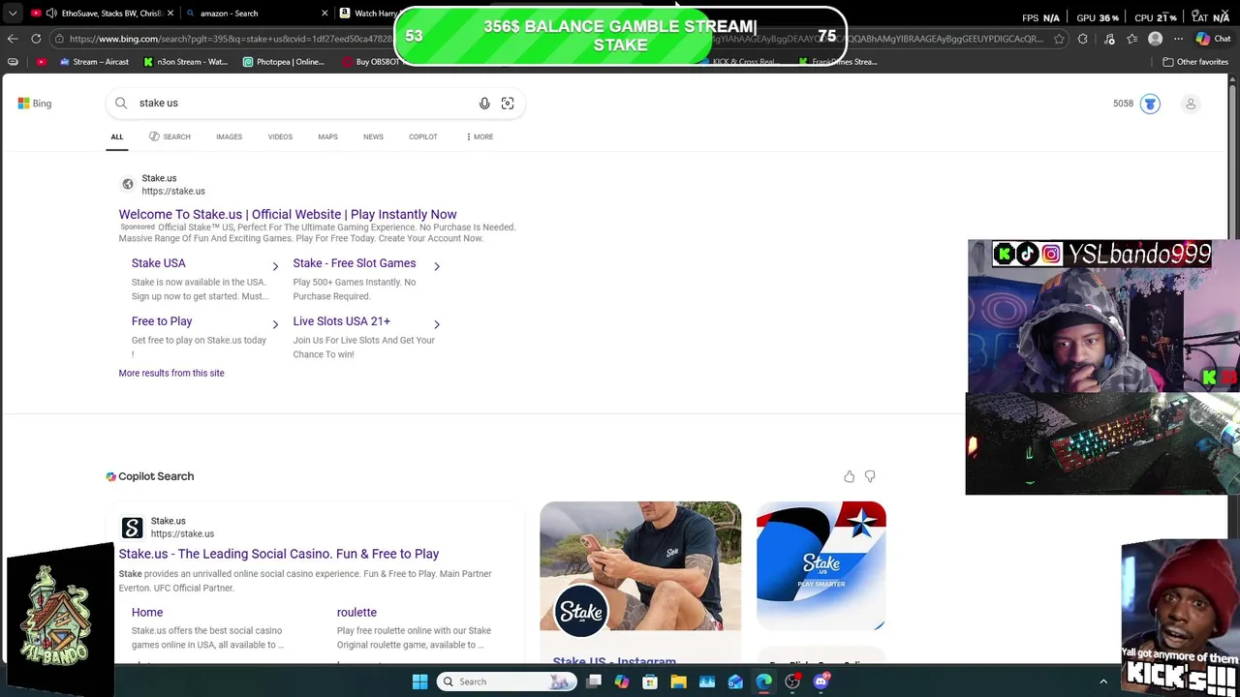Open FrankDimes Stream bookmark
1240x697 pixels.
coord(838,62)
